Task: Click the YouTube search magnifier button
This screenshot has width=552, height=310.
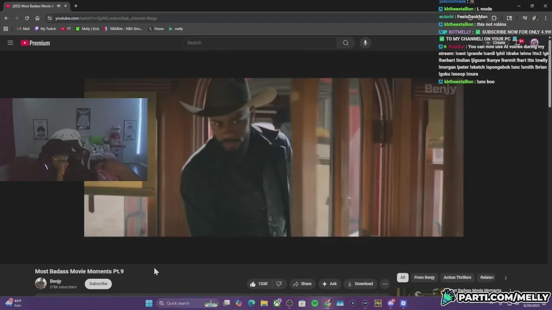Action: point(345,43)
